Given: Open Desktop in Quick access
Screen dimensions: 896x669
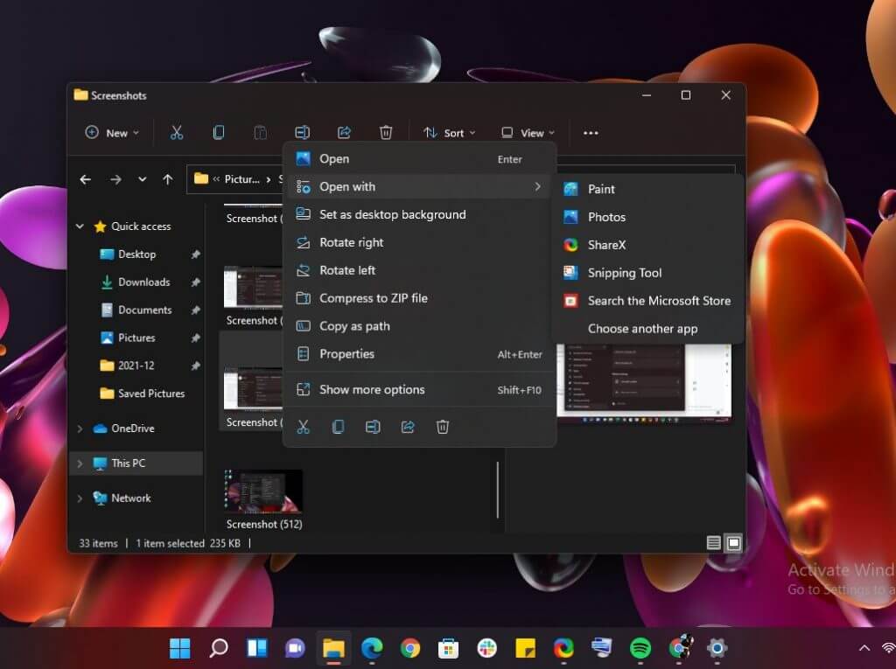Looking at the screenshot, I should click(136, 254).
